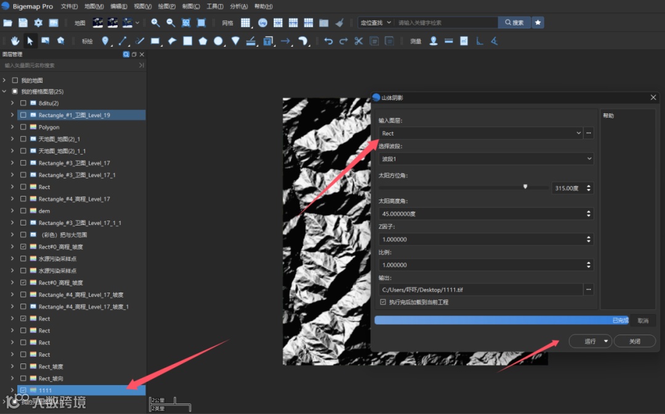Click the keyword search input field
The width and height of the screenshot is (665, 414).
446,22
